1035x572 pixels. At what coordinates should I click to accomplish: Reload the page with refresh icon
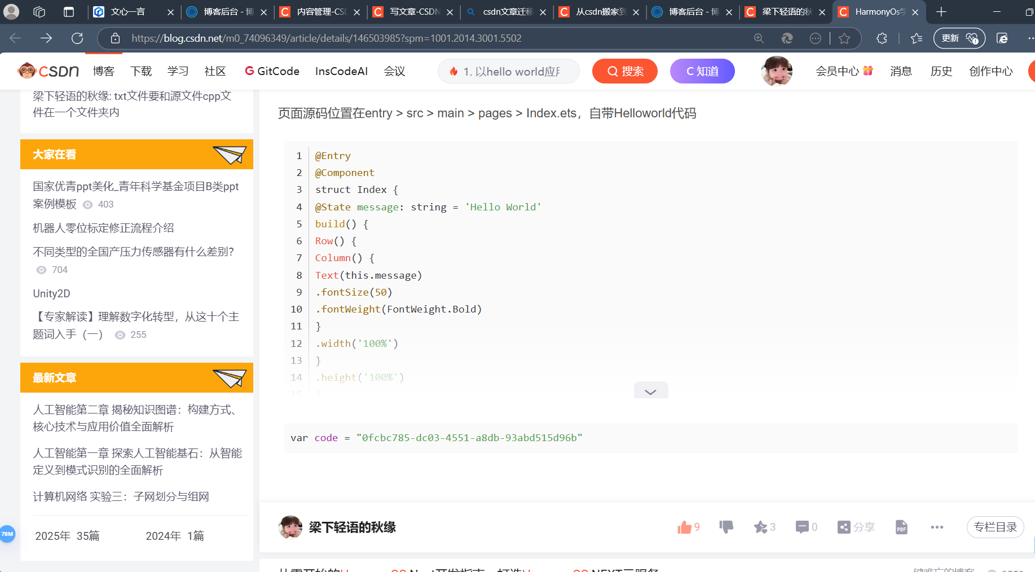[x=77, y=38]
